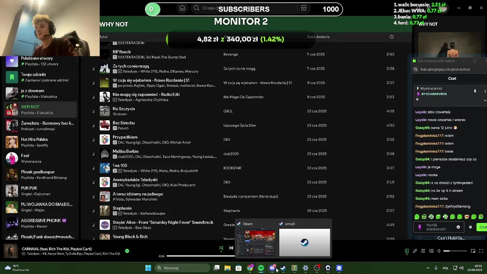
Task: Open Connect to a device icon
Action: [x=431, y=251]
